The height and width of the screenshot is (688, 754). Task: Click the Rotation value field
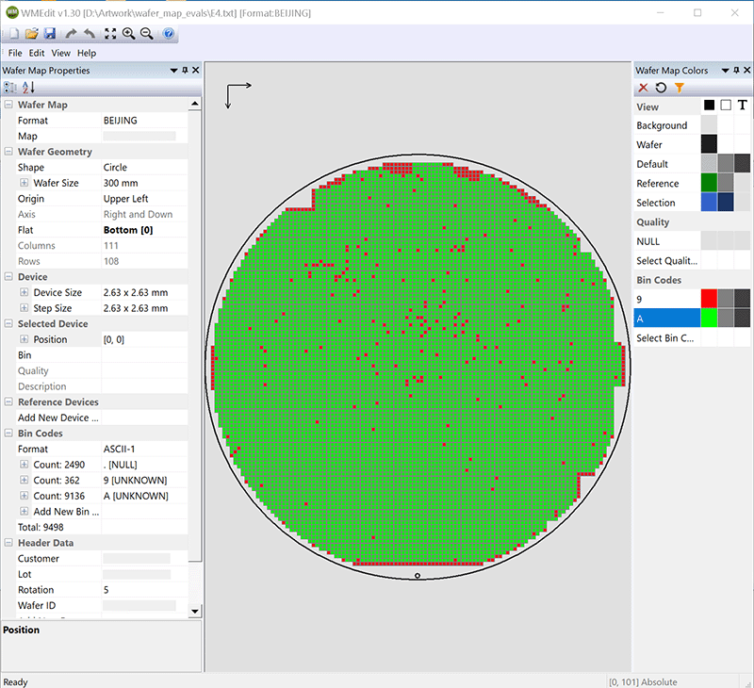144,589
